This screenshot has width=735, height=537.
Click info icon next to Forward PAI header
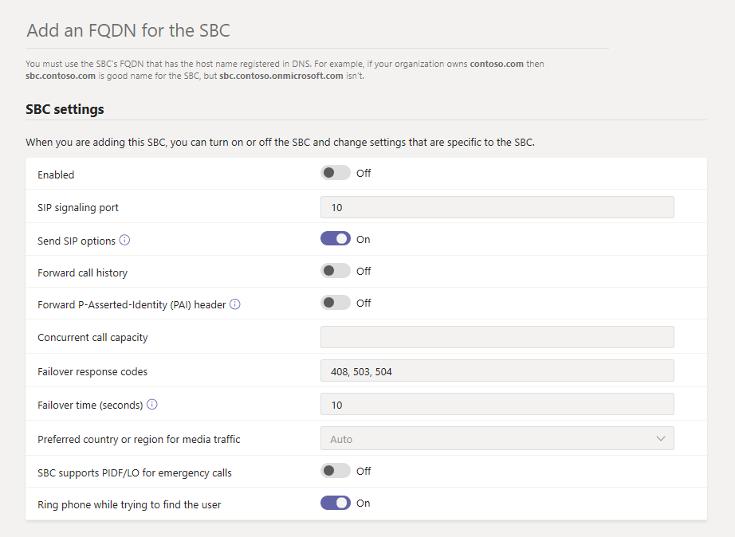(235, 304)
